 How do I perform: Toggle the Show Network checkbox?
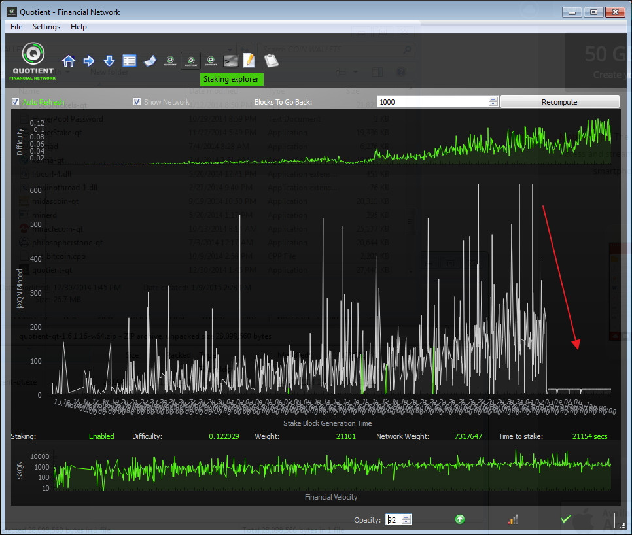click(137, 102)
